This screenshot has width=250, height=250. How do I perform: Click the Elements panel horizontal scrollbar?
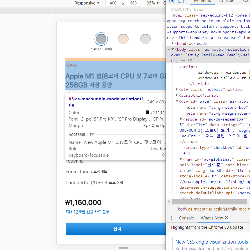point(209,202)
